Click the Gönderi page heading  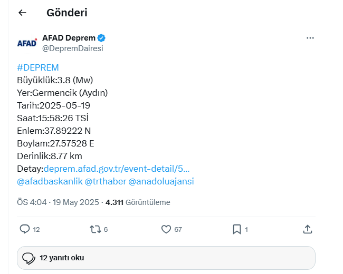(67, 13)
